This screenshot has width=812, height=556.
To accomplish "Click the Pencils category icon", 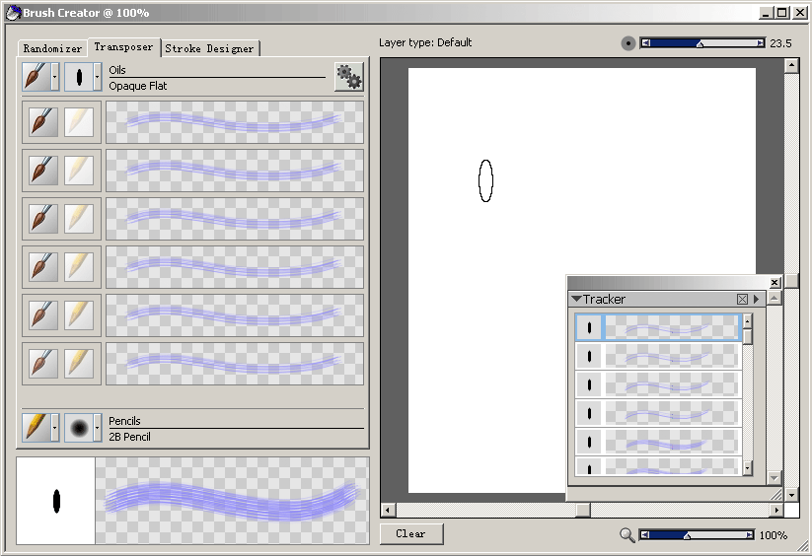I will tap(36, 427).
